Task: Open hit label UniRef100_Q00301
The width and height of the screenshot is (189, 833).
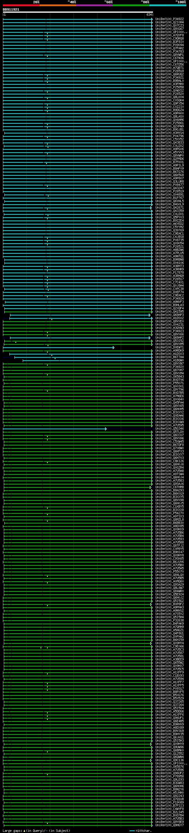Action: coord(170,386)
